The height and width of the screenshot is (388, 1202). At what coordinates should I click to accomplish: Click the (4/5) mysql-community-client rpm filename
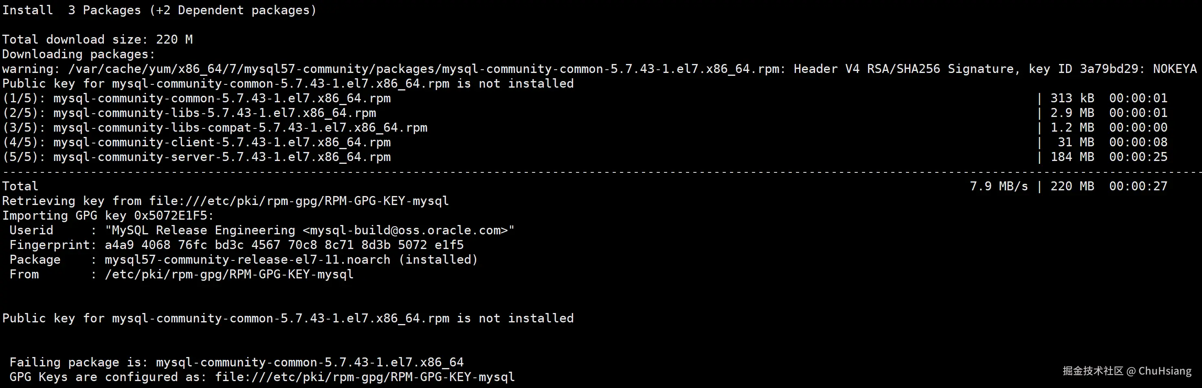pyautogui.click(x=222, y=142)
